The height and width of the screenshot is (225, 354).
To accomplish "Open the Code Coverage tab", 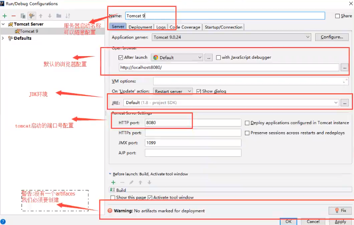I will click(185, 27).
